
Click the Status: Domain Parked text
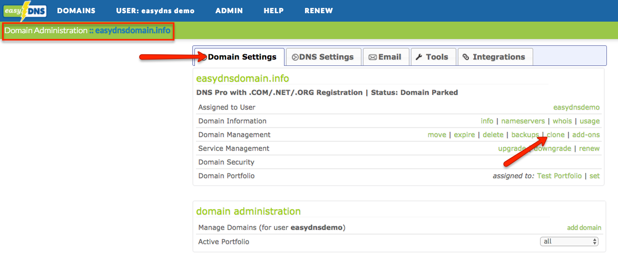tap(414, 93)
